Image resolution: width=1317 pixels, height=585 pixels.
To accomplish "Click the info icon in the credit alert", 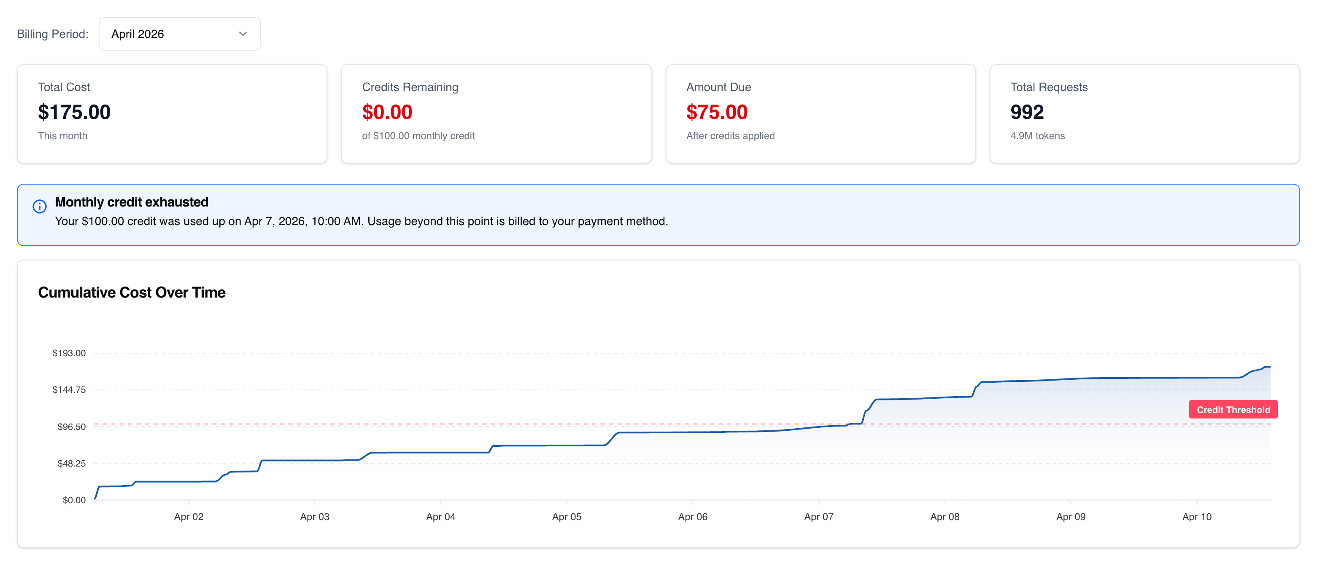I will (x=39, y=207).
